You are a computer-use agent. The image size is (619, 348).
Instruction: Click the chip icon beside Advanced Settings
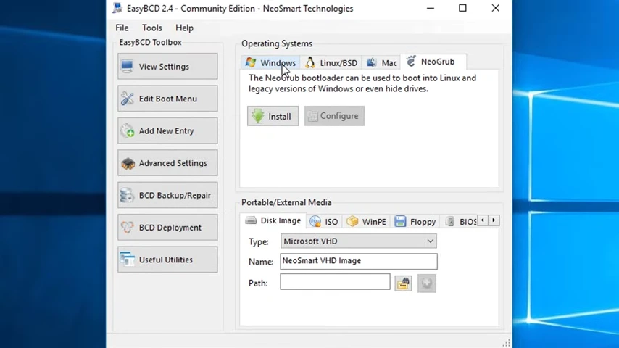click(x=128, y=164)
